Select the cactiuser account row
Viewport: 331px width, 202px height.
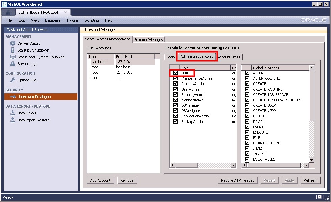(121, 62)
